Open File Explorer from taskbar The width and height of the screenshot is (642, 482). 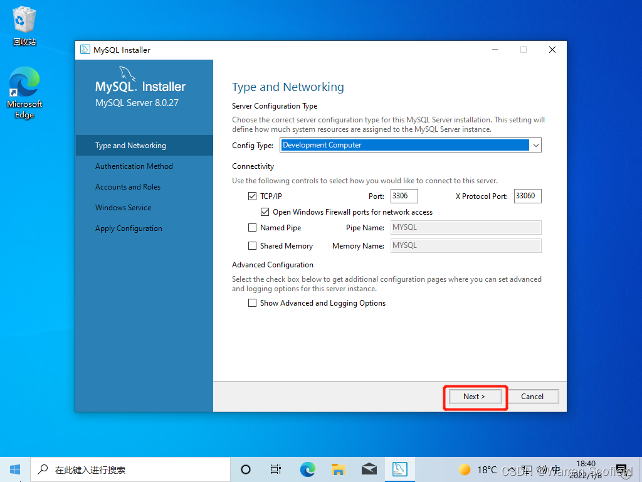tap(338, 469)
